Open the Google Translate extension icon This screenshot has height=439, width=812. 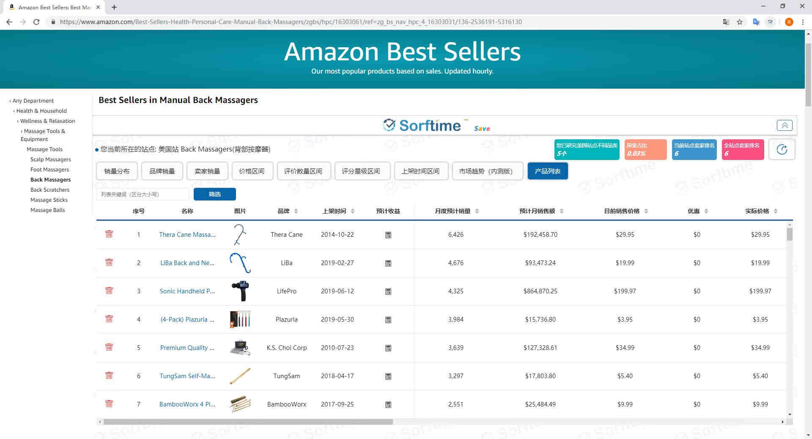pyautogui.click(x=756, y=22)
